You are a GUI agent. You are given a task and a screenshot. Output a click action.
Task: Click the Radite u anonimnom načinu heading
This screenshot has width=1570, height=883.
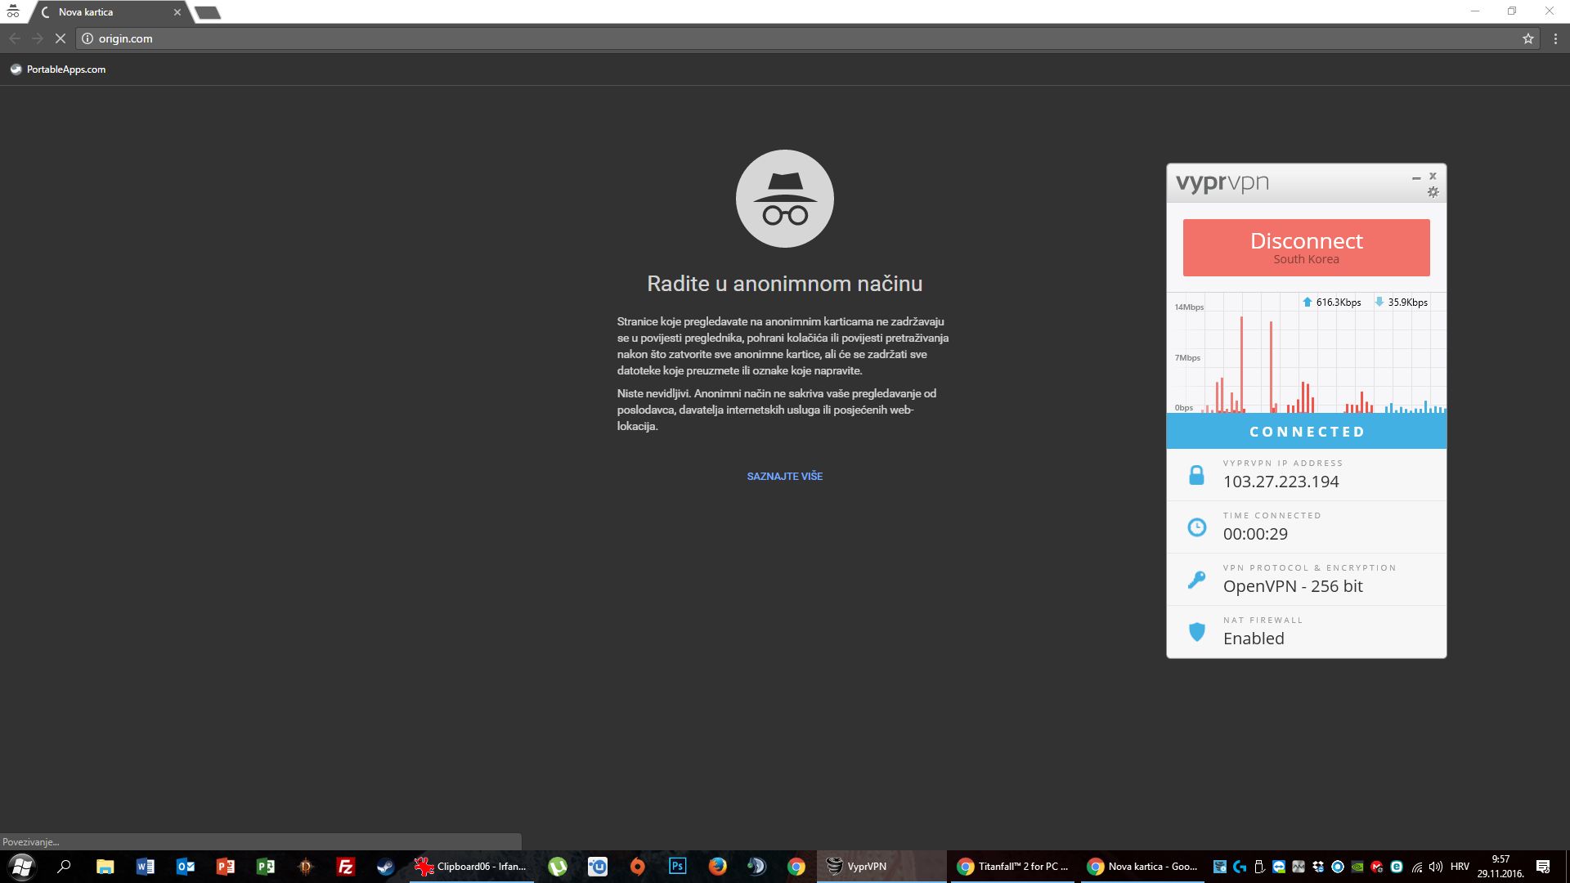[784, 284]
